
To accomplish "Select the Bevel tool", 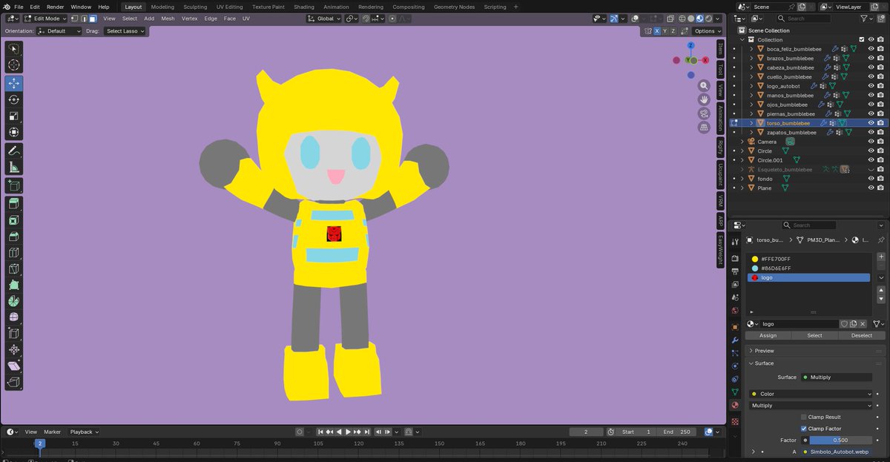I will 13,237.
